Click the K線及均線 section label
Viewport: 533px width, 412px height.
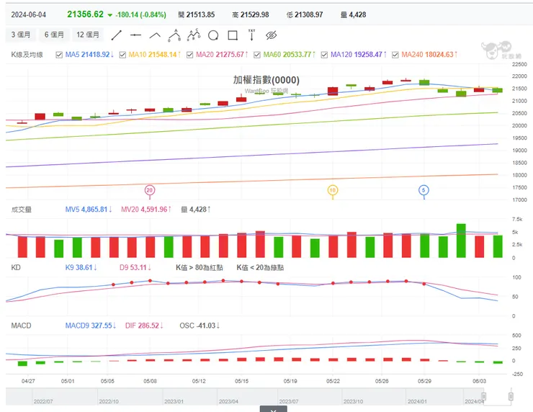point(27,55)
